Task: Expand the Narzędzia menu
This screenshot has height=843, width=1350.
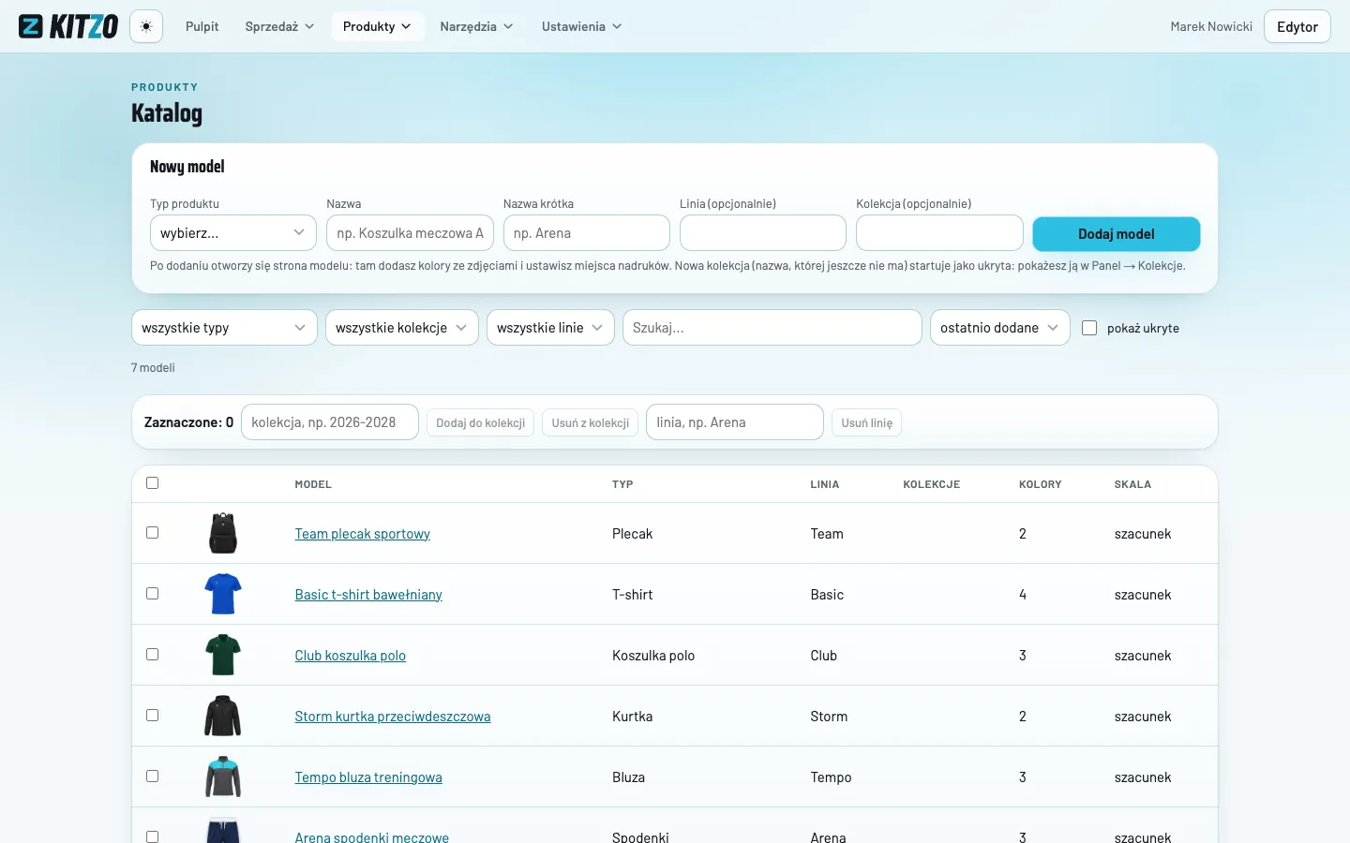Action: (x=476, y=26)
